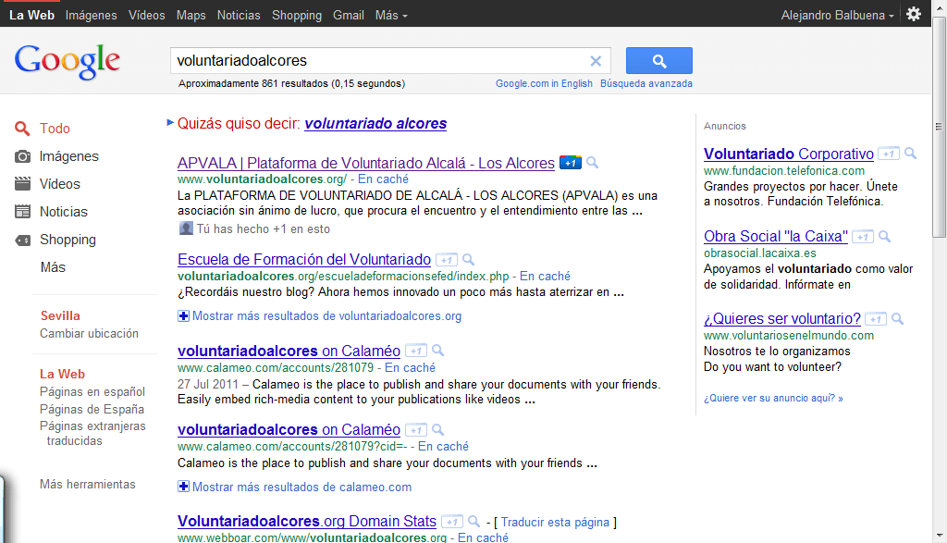Toggle +1 on Obra Social la Caixa ad
The image size is (947, 543).
coord(863,236)
